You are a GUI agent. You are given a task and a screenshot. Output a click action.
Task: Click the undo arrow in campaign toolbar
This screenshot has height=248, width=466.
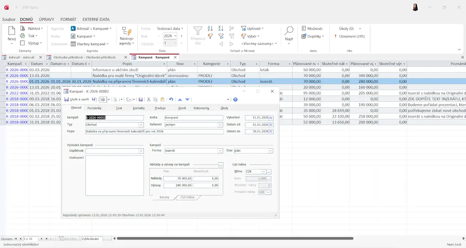171,100
